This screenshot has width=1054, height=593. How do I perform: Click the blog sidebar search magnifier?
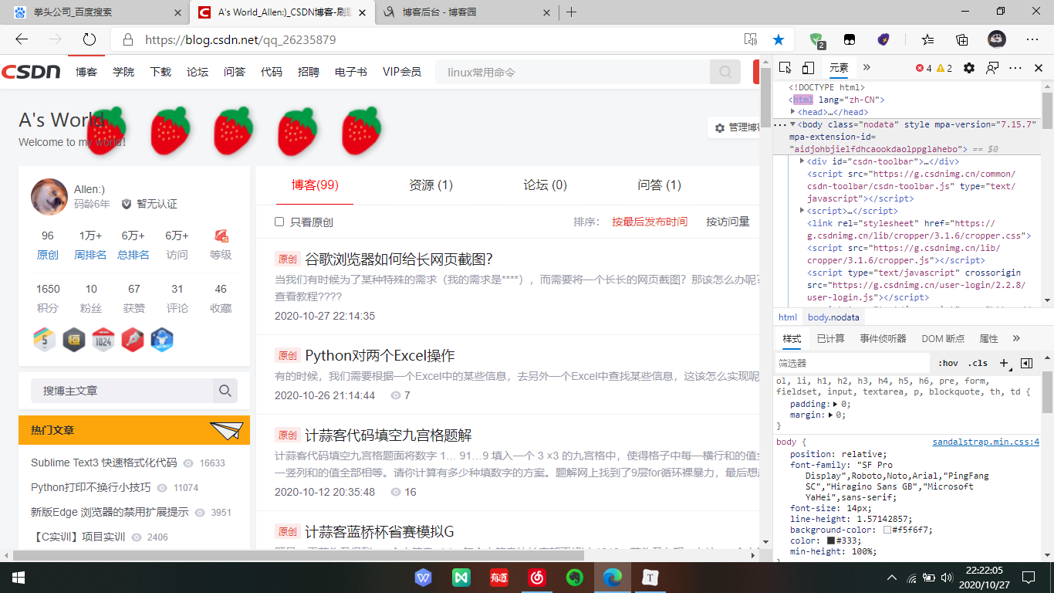tap(225, 391)
